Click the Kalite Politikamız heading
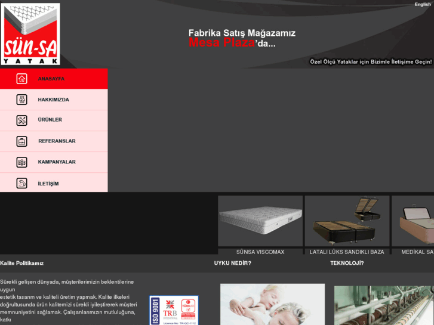Screen dimensions: 434x325 coord(22,264)
